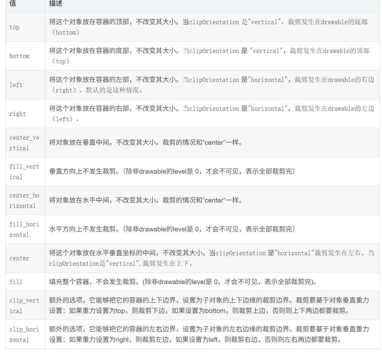Viewport: 382px width, 353px height.
Task: Click the clip_vertical description about 上下边界
Action: (x=209, y=305)
